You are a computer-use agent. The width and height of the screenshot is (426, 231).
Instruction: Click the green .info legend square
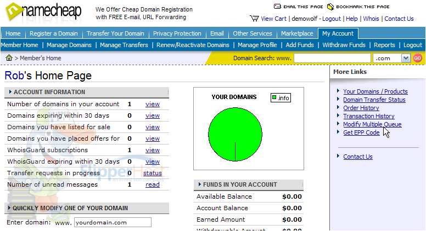click(274, 97)
